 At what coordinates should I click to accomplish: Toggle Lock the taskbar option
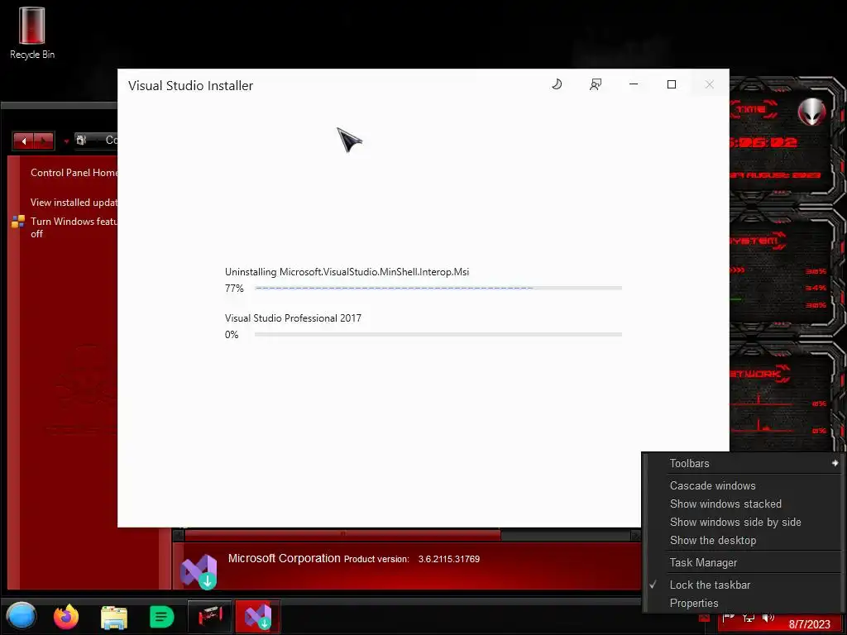[710, 585]
